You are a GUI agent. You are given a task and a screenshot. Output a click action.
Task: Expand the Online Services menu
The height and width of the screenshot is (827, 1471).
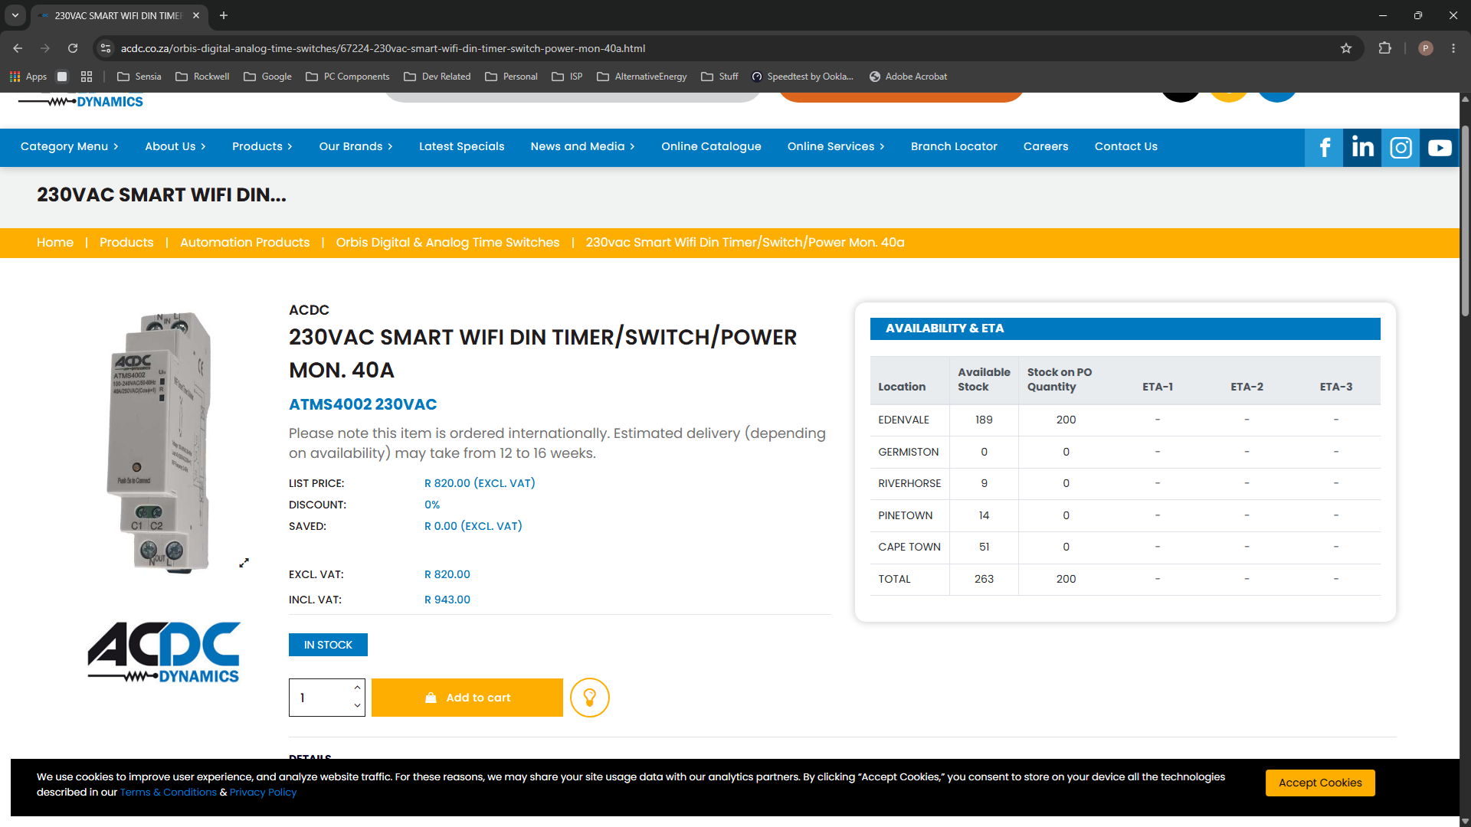click(x=836, y=147)
